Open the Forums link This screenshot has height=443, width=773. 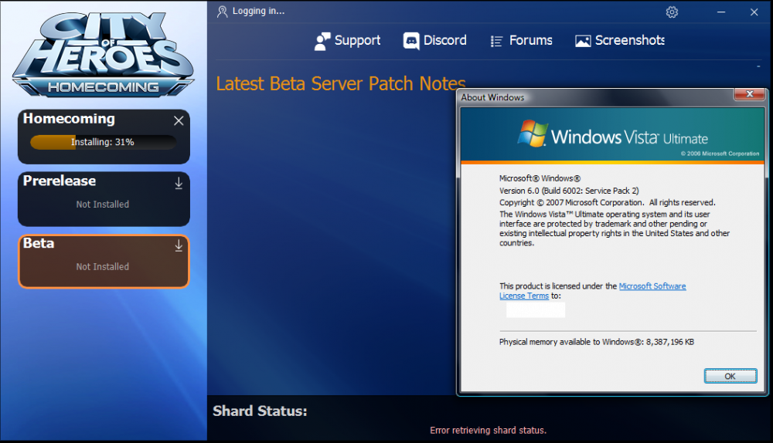521,41
